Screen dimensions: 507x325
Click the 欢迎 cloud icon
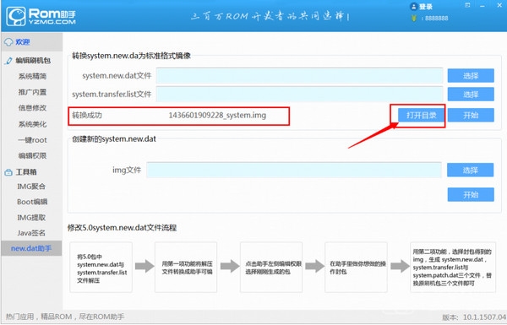pyautogui.click(x=8, y=42)
